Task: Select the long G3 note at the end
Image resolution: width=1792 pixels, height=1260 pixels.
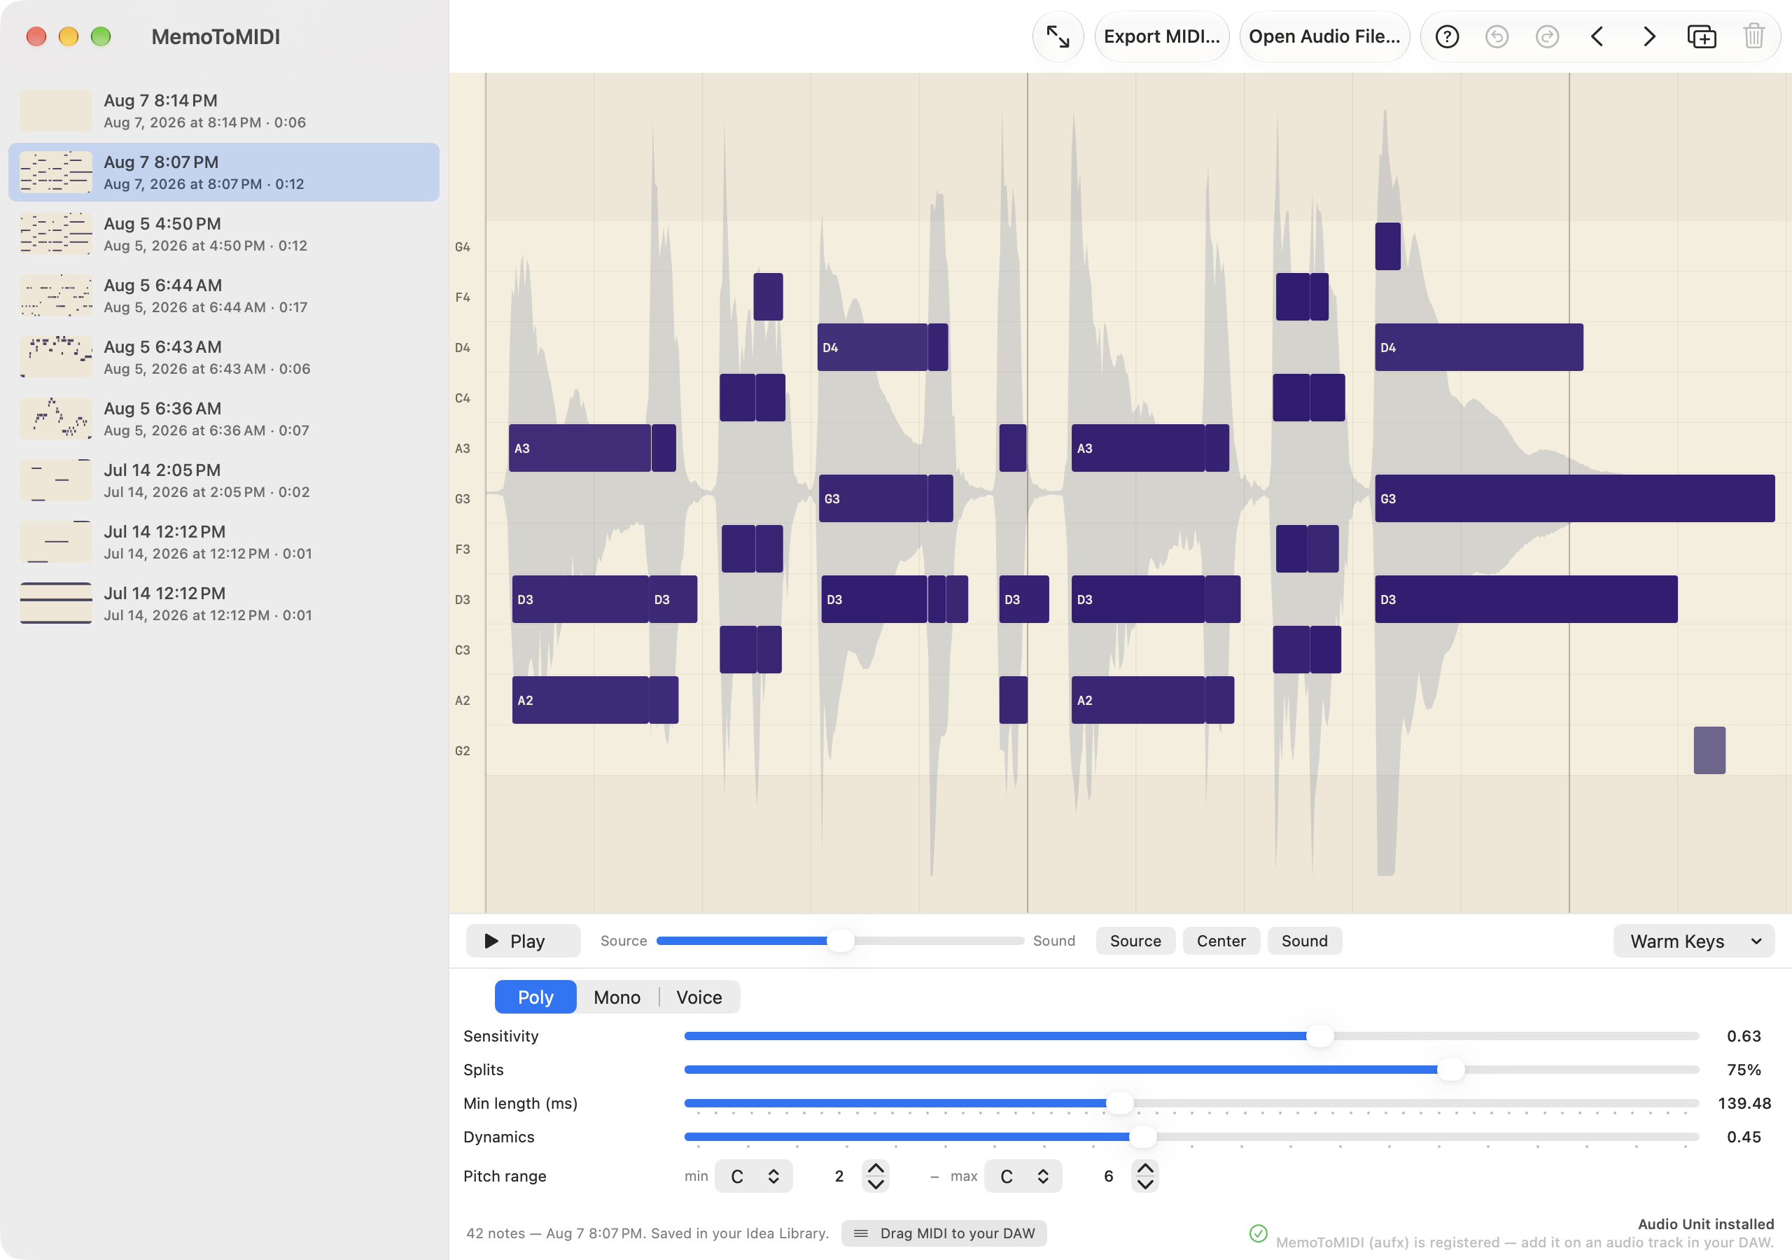Action: (x=1574, y=498)
